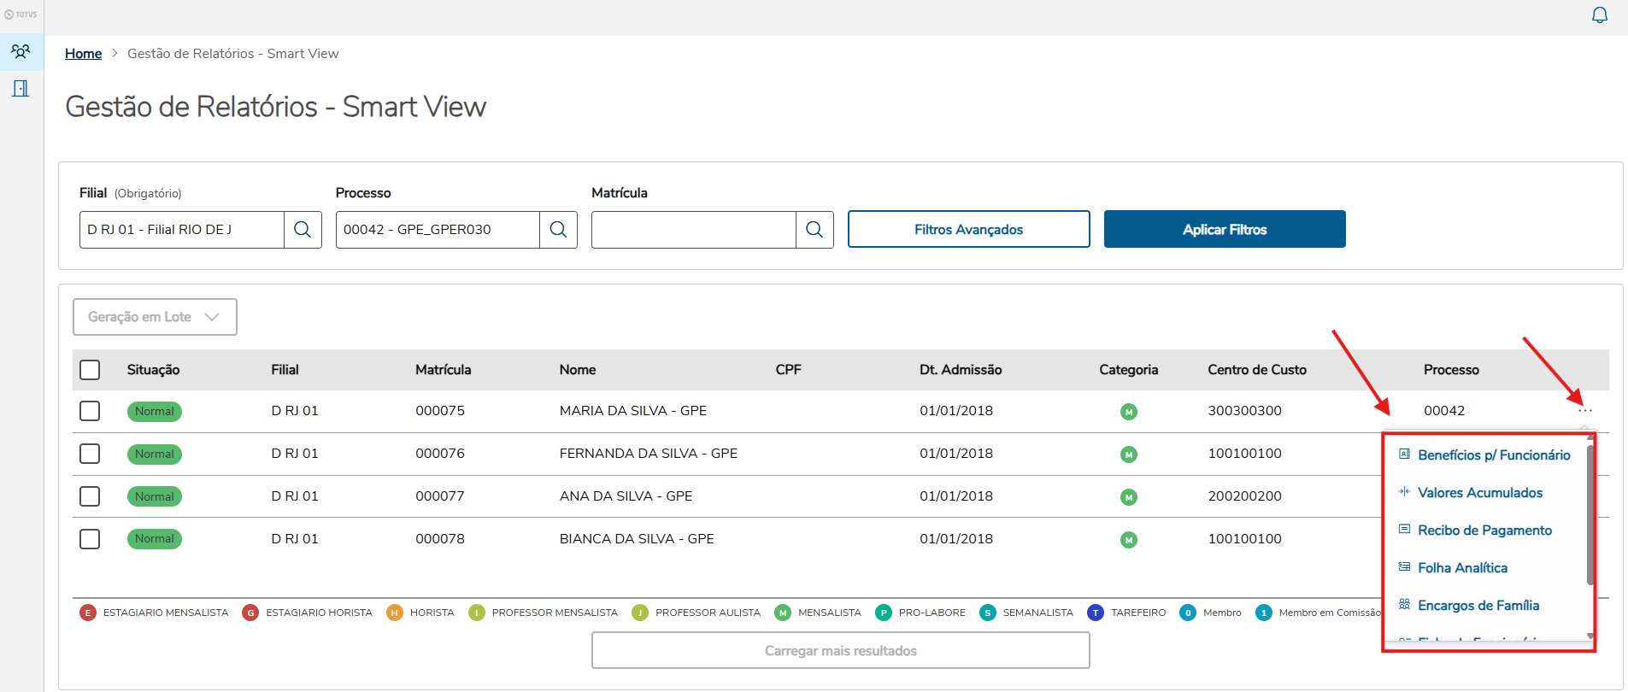Follow the Home breadcrumb link
Viewport: 1628px width, 692px height.
pyautogui.click(x=83, y=54)
